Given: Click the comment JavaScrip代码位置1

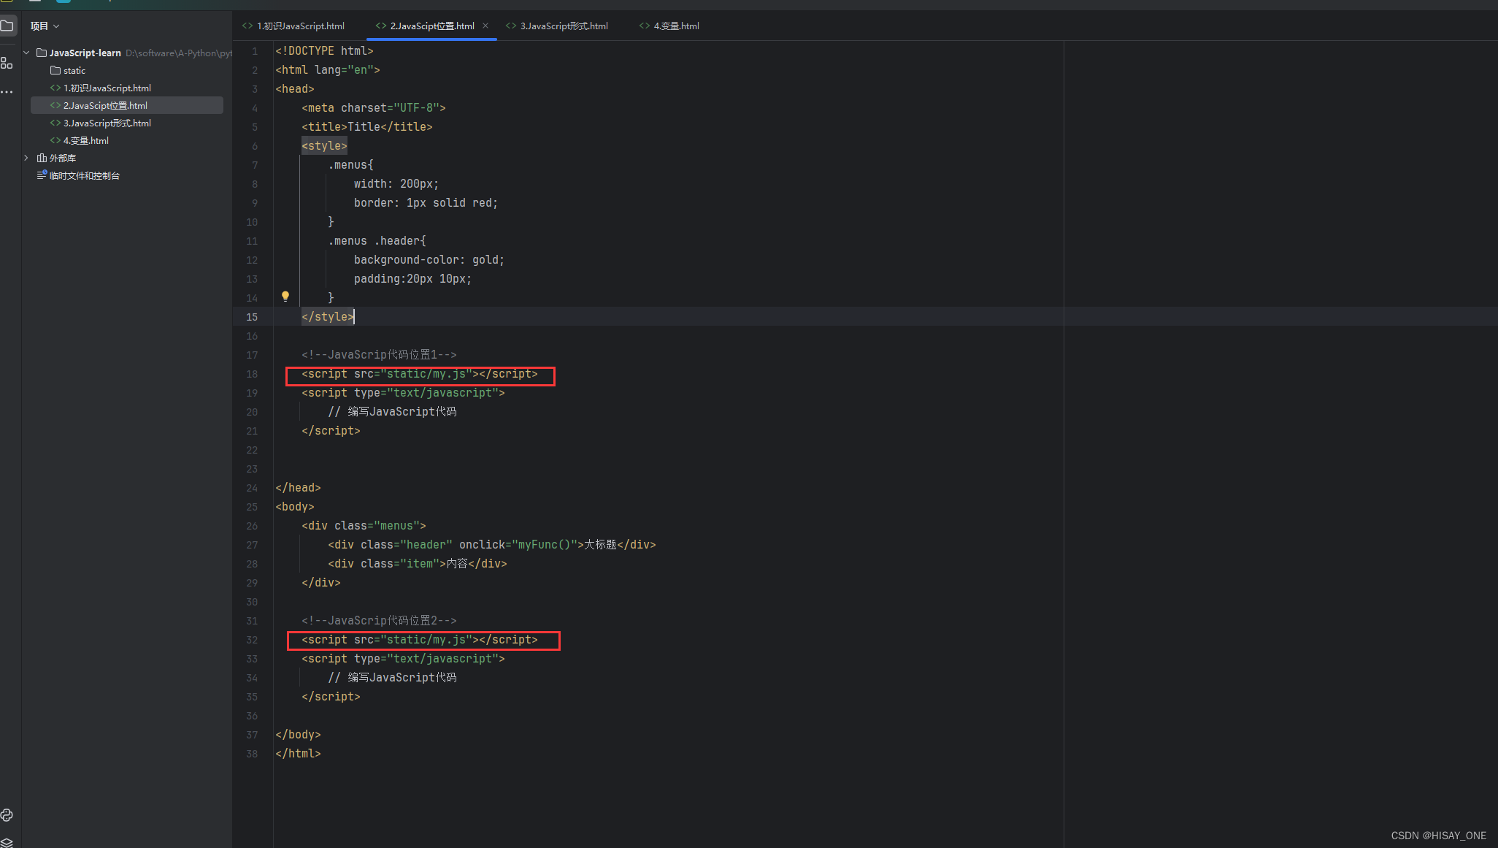Looking at the screenshot, I should click(379, 354).
